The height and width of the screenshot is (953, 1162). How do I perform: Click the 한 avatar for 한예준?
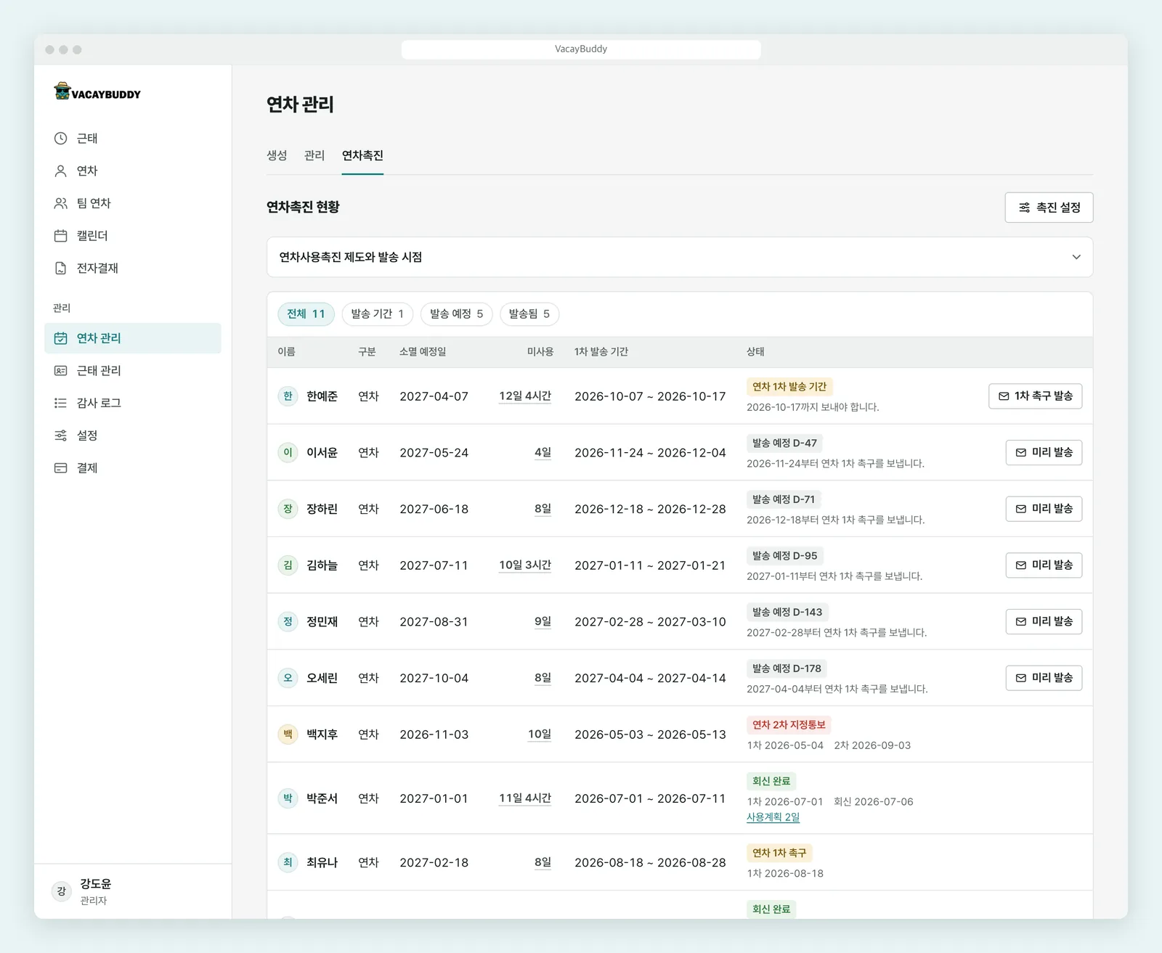click(x=288, y=396)
